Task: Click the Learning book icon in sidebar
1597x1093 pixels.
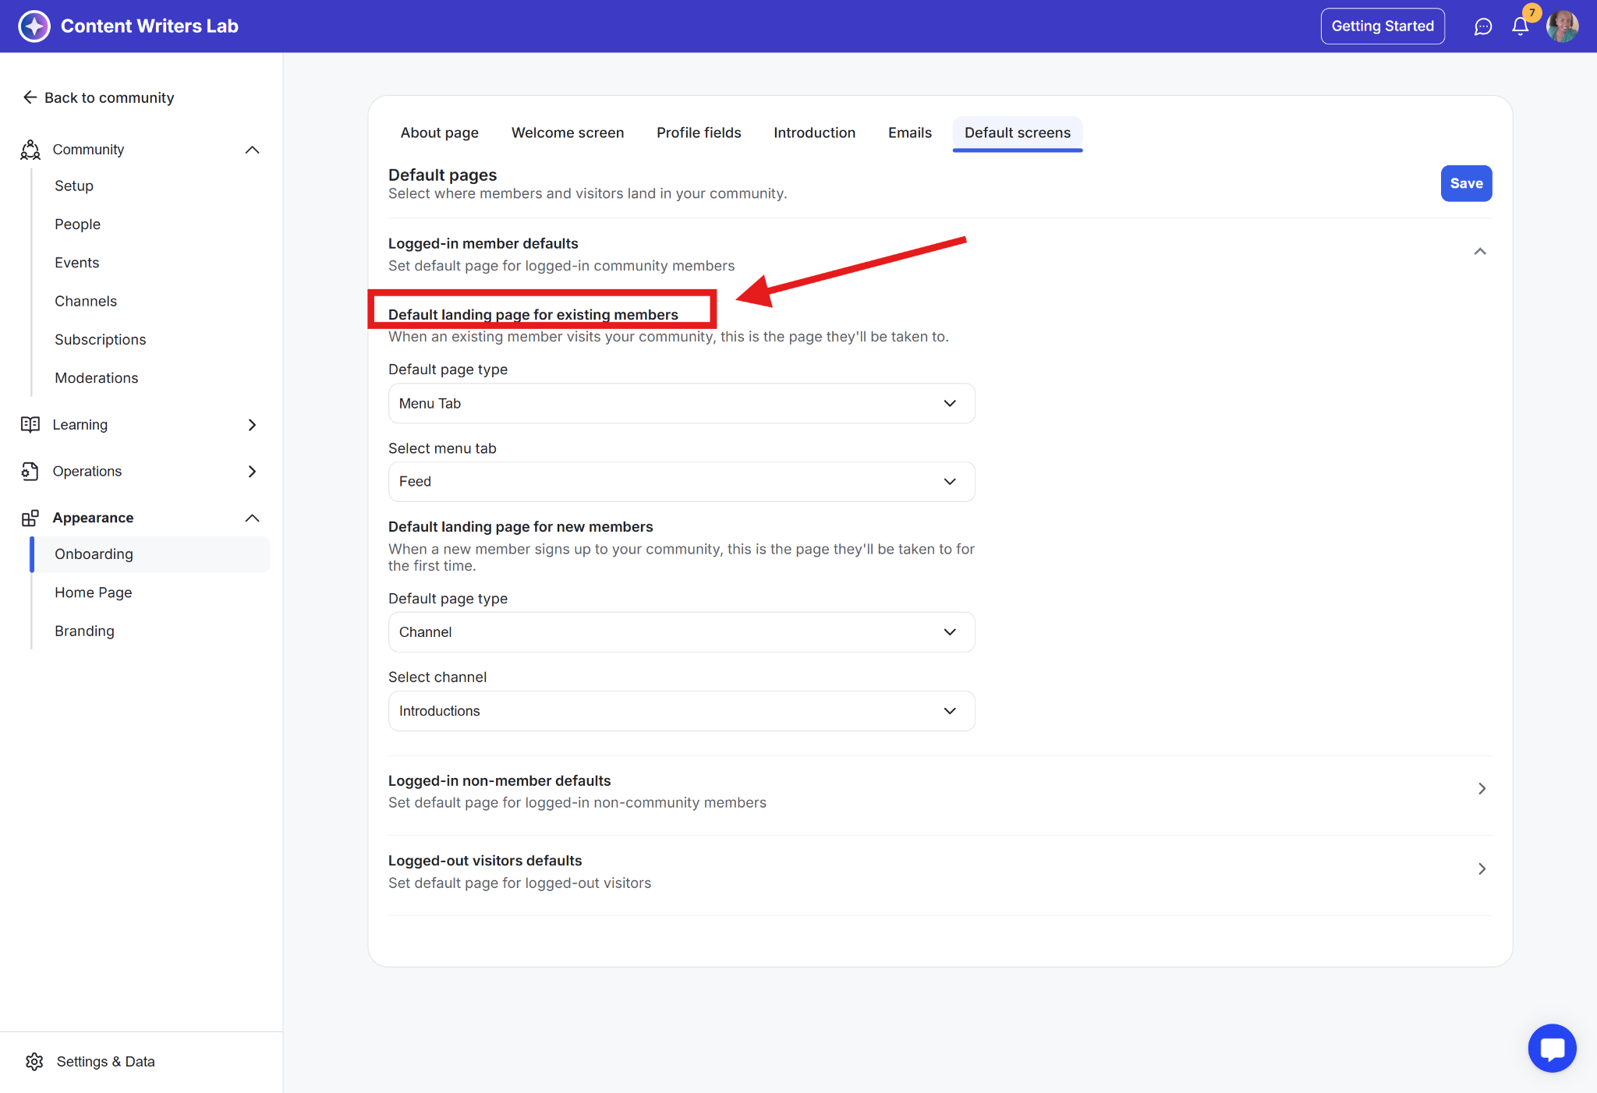Action: [30, 425]
